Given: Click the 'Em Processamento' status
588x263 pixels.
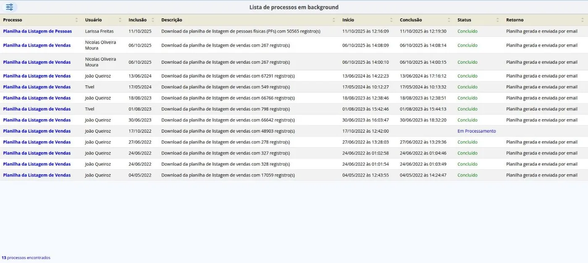Looking at the screenshot, I should (x=477, y=131).
